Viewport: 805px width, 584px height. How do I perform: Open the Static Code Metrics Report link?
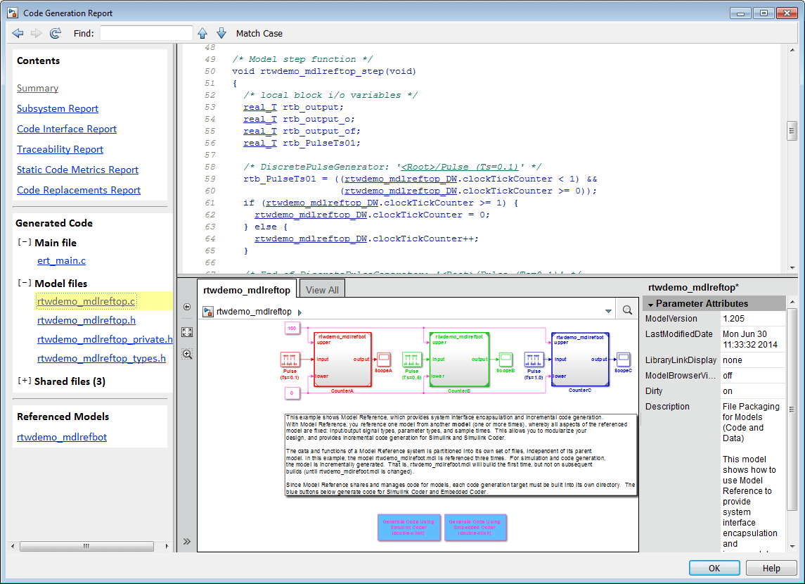point(77,170)
